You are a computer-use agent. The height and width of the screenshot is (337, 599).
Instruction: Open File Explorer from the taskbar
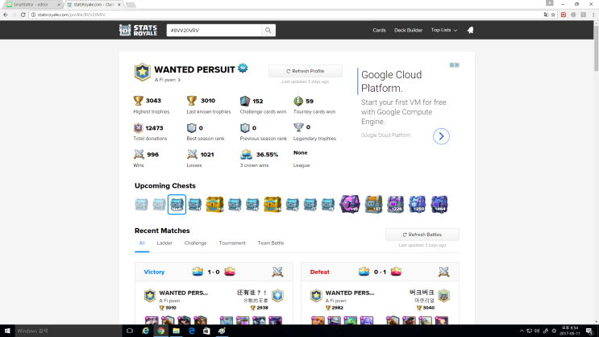point(176,331)
